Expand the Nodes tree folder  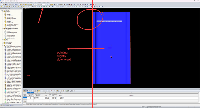4,13
